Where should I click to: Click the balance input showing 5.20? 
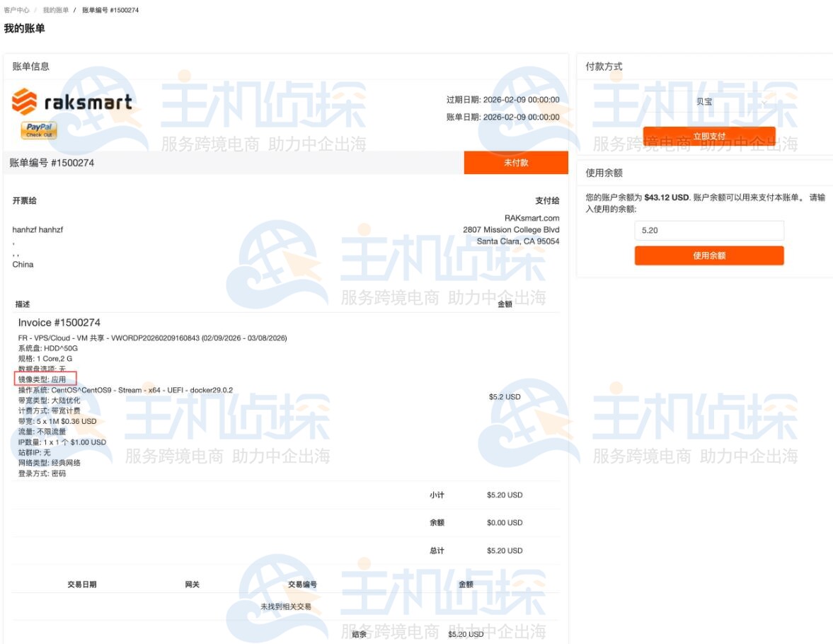point(708,230)
